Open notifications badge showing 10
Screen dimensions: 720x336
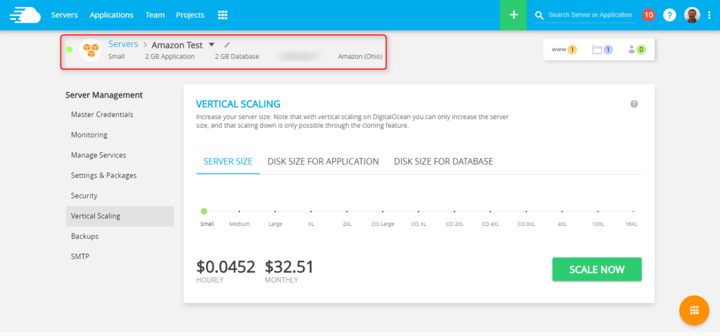click(648, 15)
